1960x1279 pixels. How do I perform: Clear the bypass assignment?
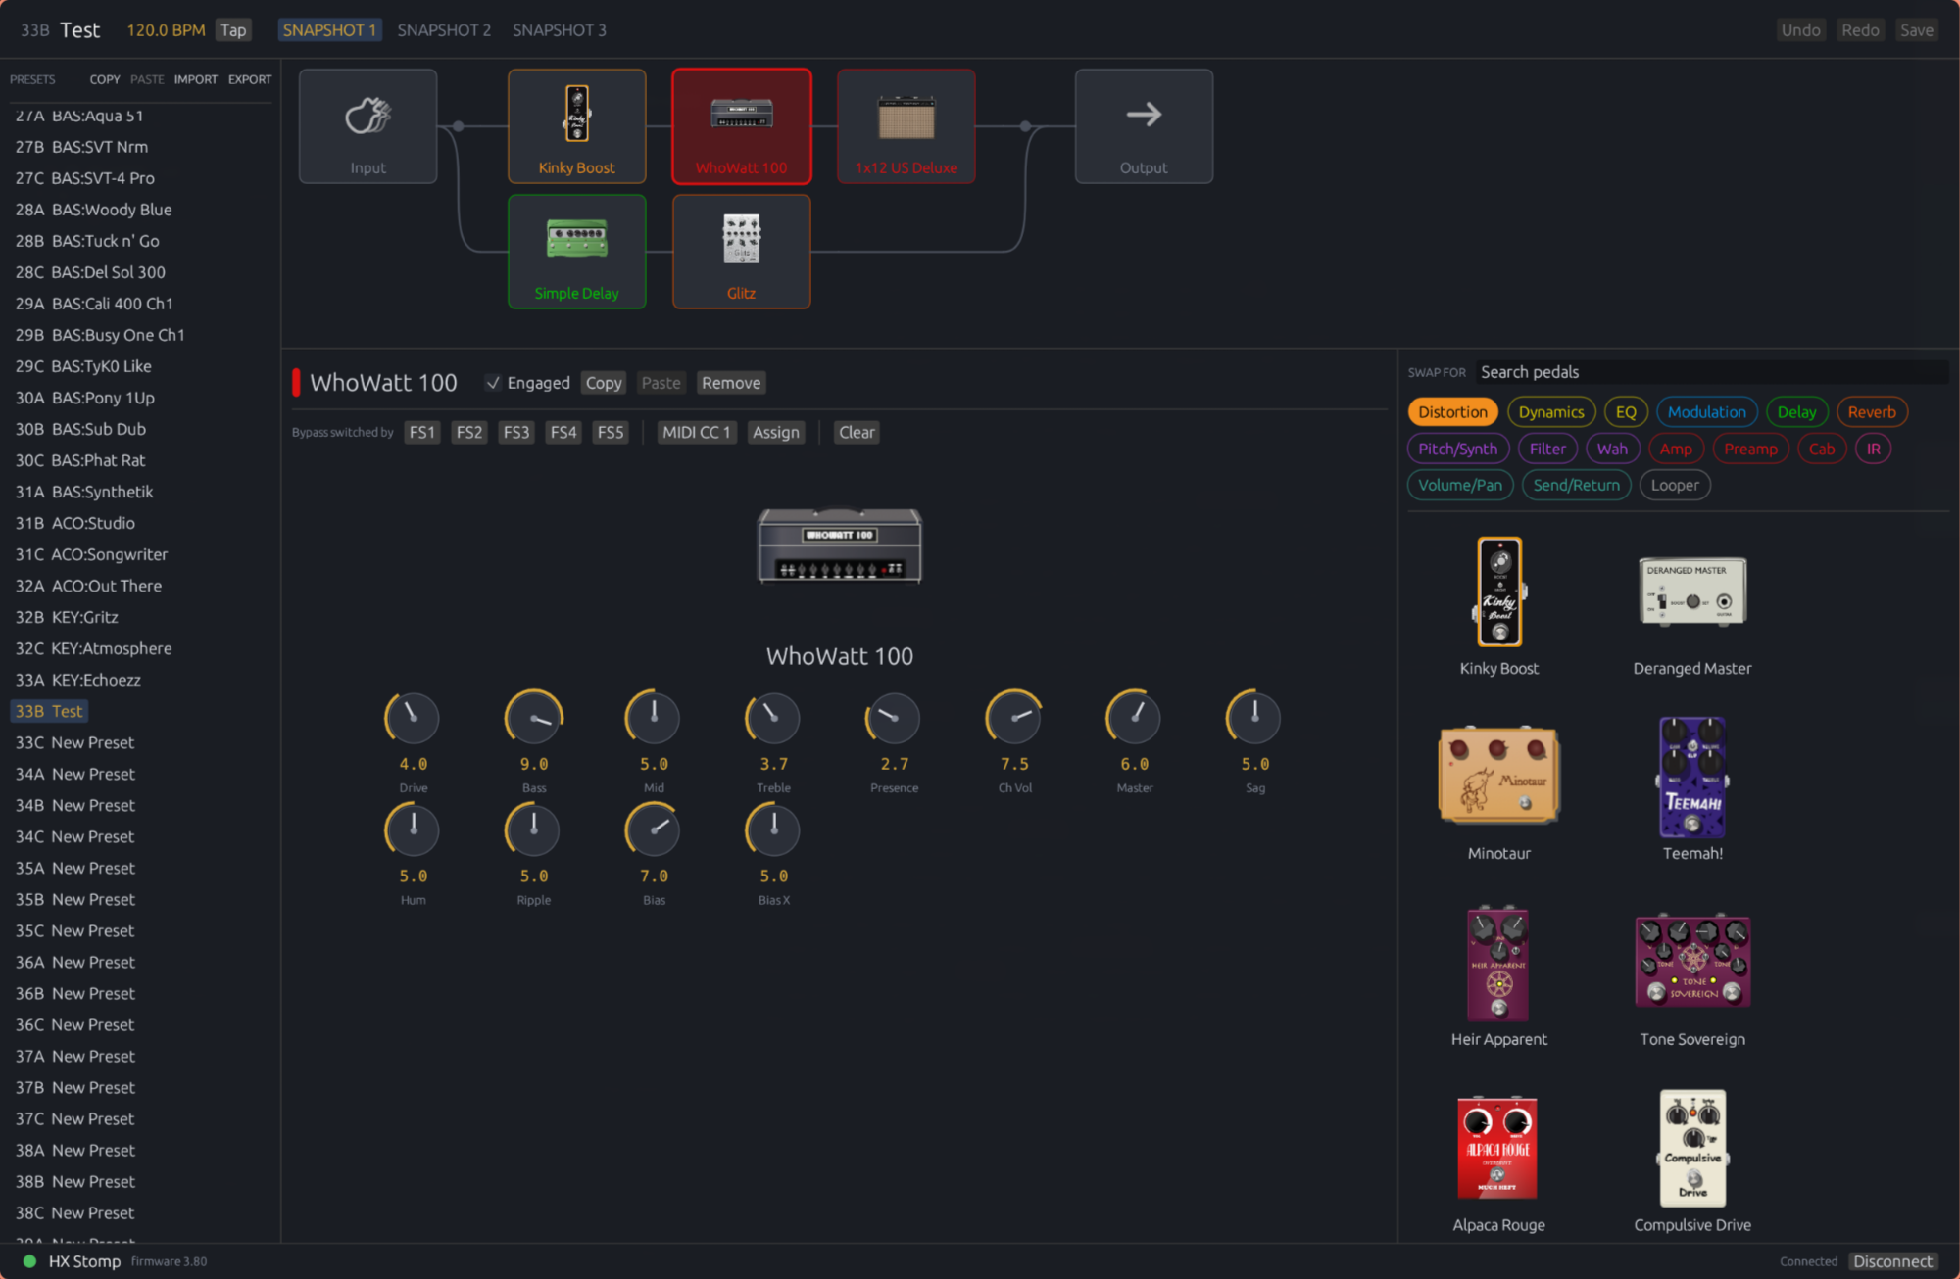tap(857, 433)
